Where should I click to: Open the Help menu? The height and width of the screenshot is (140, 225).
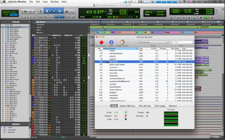[x=64, y=2]
